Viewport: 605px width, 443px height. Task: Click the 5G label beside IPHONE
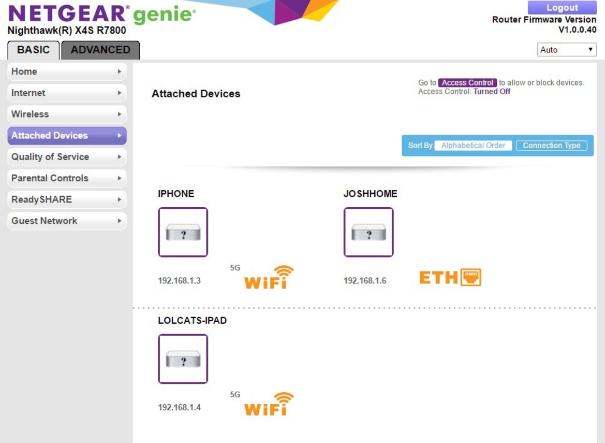click(x=235, y=268)
